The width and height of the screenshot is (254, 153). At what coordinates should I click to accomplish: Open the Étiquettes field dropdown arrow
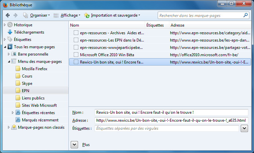[x=244, y=128]
